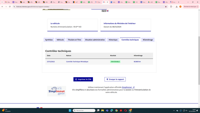
Task: Open the browser extensions puzzle icon
Action: (171, 7)
